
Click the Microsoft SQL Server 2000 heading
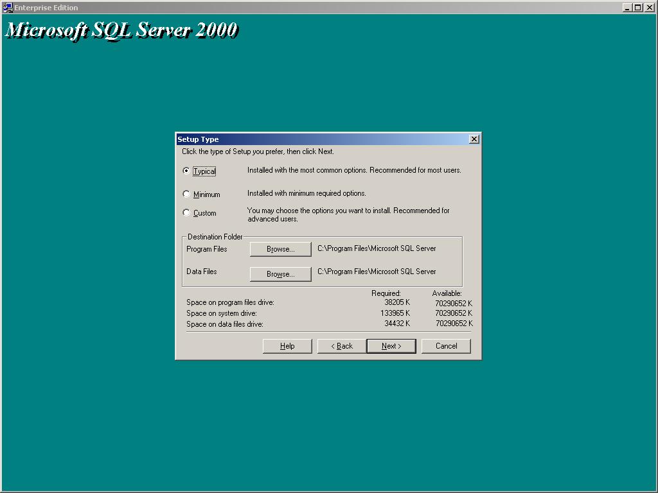[x=121, y=30]
